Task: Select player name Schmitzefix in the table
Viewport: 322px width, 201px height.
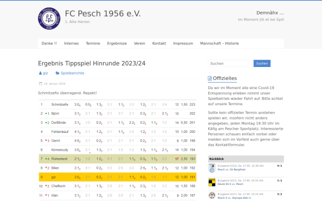Action: [60, 105]
